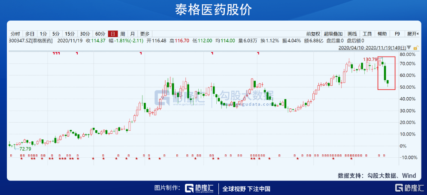Open the 更多 more periods menu
427x195 pixels.
click(x=145, y=34)
